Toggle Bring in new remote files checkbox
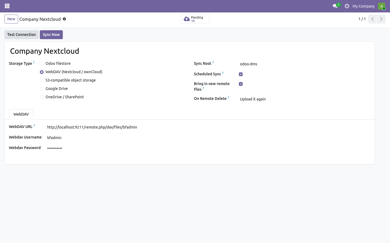The image size is (390, 243). 241,84
